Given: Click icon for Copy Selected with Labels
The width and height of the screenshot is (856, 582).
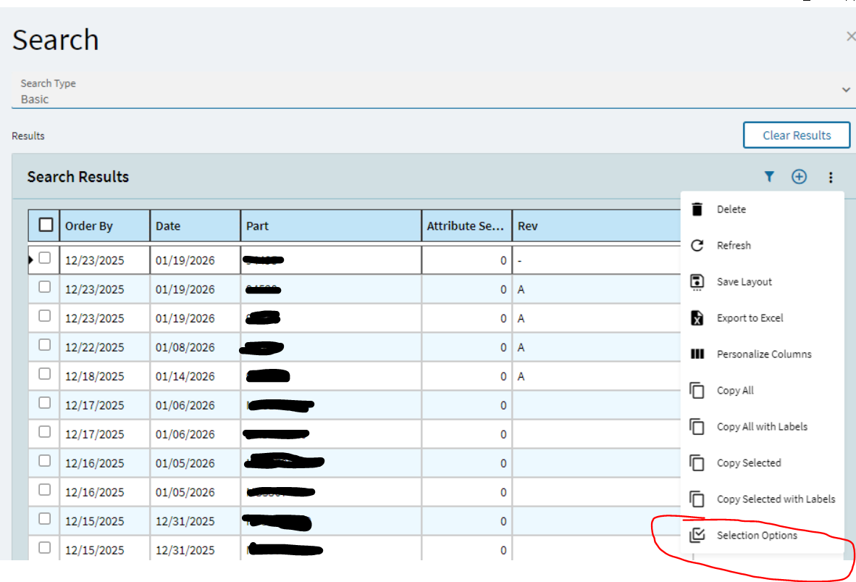Looking at the screenshot, I should click(x=697, y=499).
